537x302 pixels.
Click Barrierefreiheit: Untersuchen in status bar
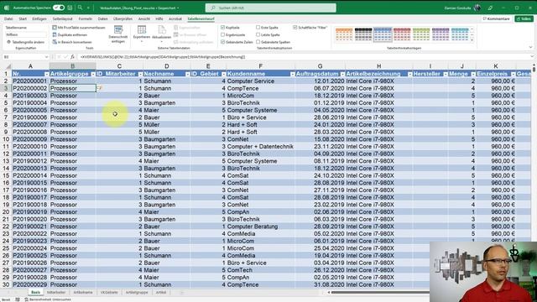(48, 299)
